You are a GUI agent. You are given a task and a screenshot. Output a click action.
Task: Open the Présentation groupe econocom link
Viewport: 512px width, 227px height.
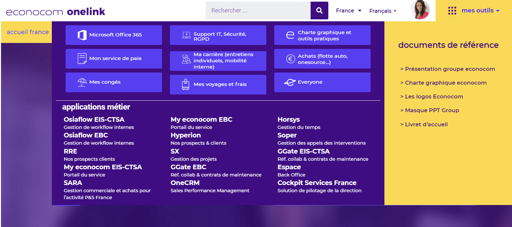(447, 69)
